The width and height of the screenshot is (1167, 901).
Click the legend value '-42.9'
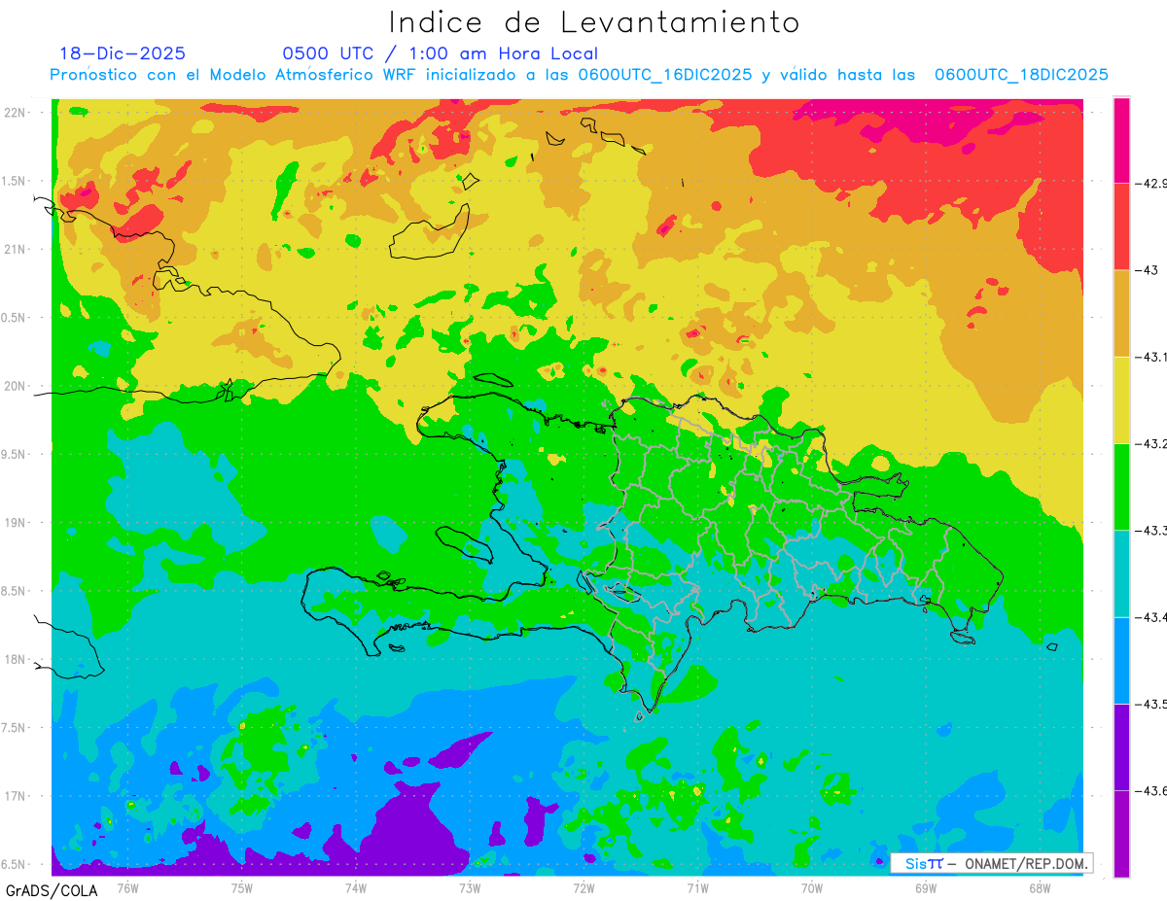click(1151, 183)
